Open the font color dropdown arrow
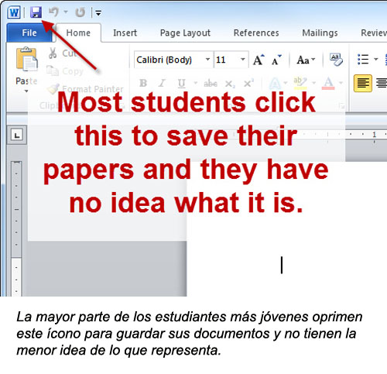 (341, 83)
